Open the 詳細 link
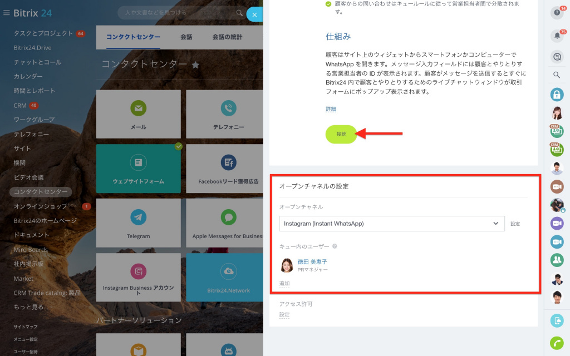 [331, 109]
